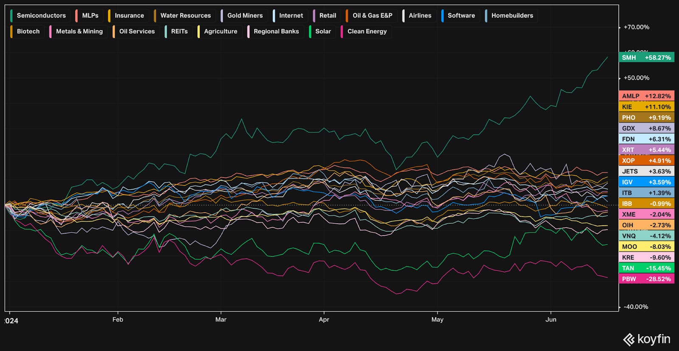The height and width of the screenshot is (351, 679).
Task: Select the XOP +4.91% price label
Action: (646, 160)
